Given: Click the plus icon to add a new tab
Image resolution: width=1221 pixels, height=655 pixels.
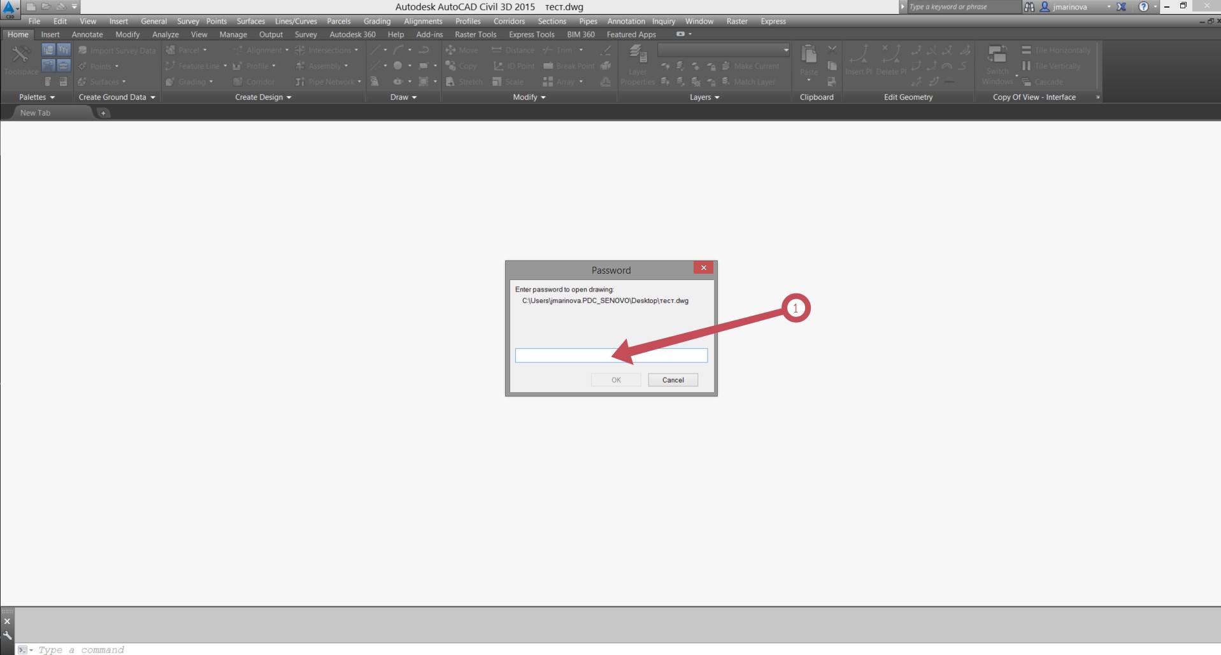Looking at the screenshot, I should coord(103,113).
